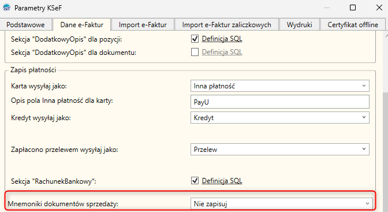The height and width of the screenshot is (212, 388).
Task: Go to the Wydruki tab
Action: coord(300,25)
